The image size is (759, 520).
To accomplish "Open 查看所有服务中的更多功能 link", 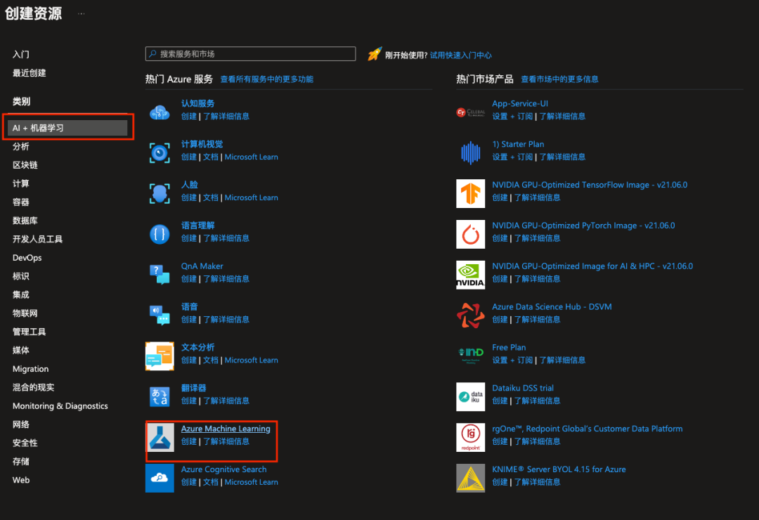I will click(x=267, y=79).
